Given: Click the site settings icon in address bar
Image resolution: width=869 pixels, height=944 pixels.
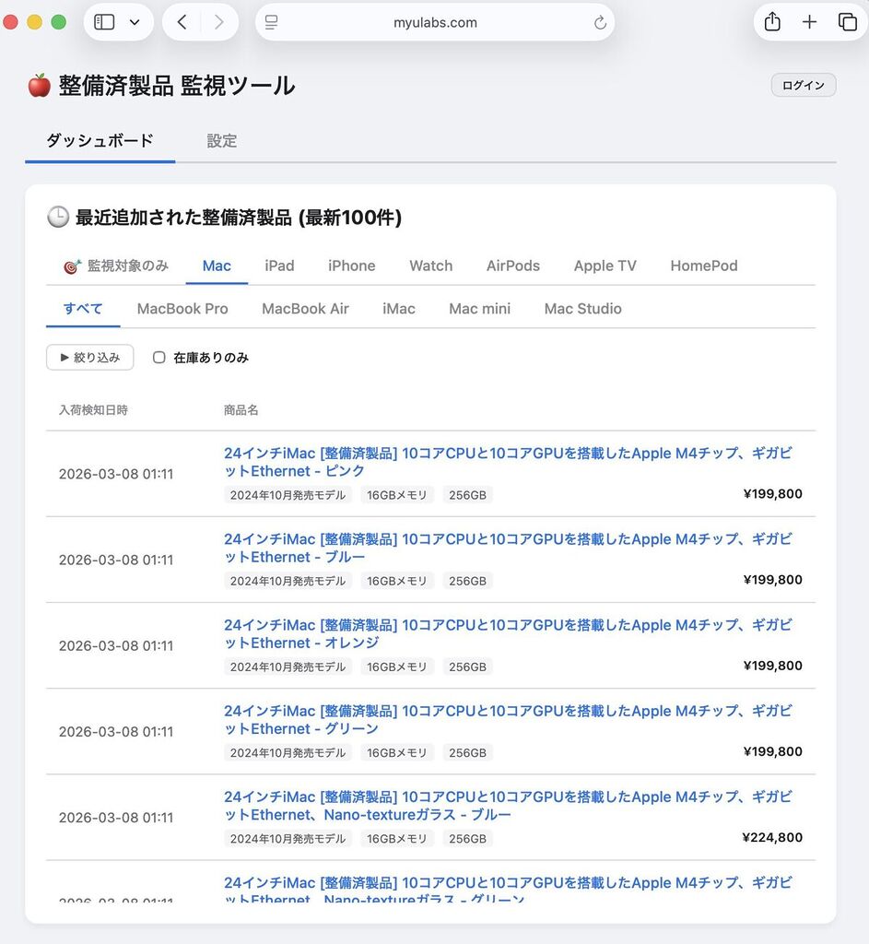Looking at the screenshot, I should [271, 23].
